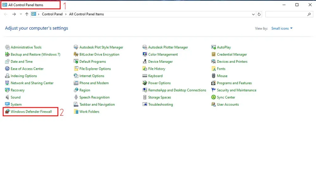Click the Security and Maintenance flag icon
The width and height of the screenshot is (316, 181).
pyautogui.click(x=213, y=90)
